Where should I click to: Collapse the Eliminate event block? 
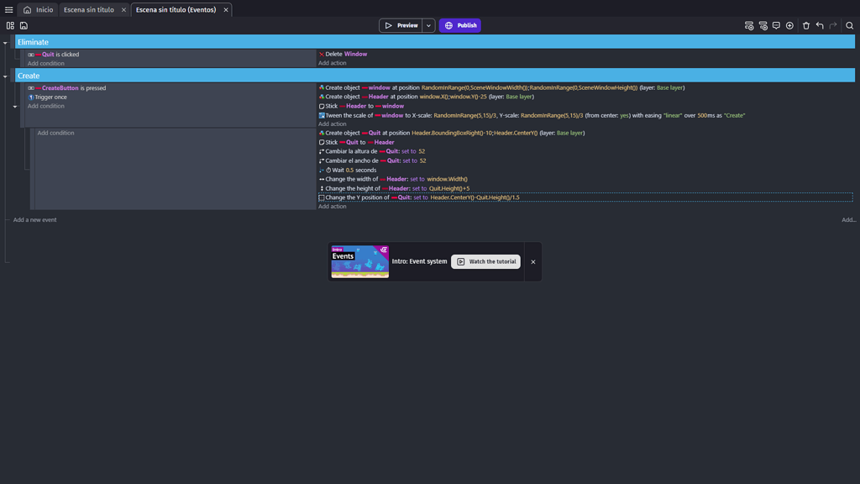(x=5, y=43)
